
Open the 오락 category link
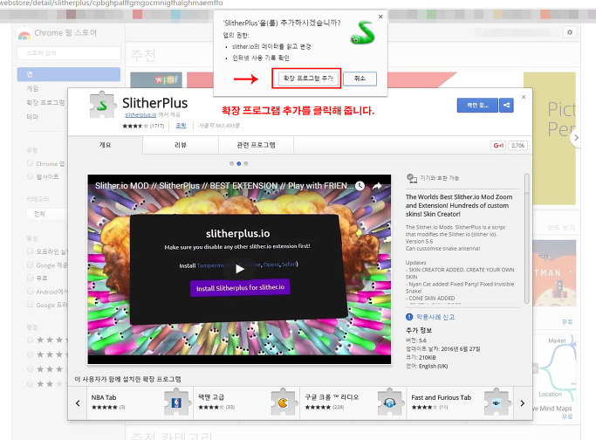click(181, 126)
